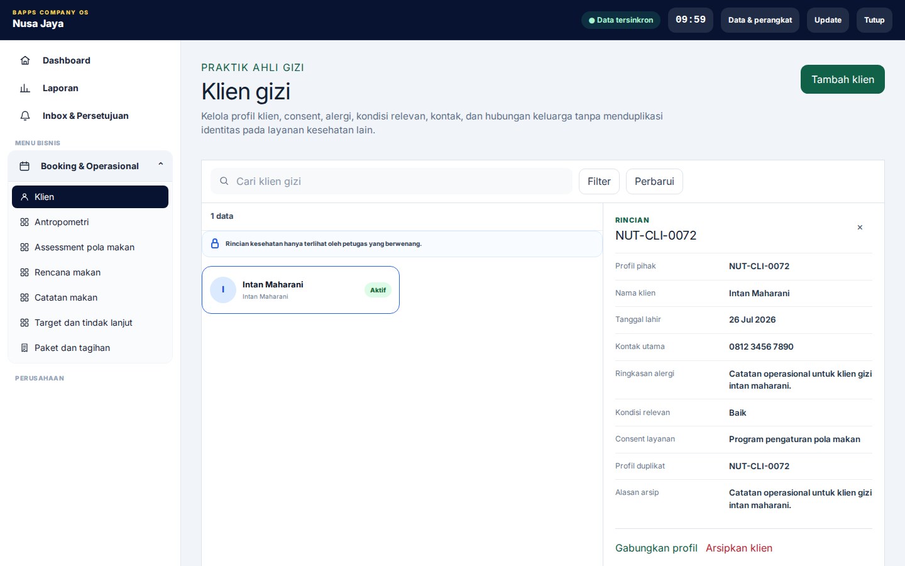Open Rencana makan

click(x=90, y=272)
